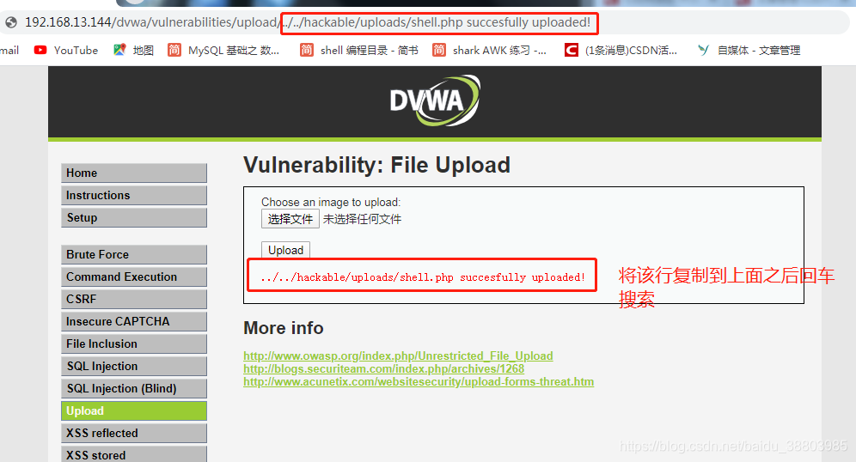
Task: Open the shark AWK 练习 bookmark icon
Action: point(439,50)
